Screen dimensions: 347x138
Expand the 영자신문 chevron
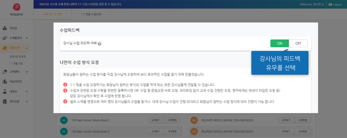coord(27,101)
